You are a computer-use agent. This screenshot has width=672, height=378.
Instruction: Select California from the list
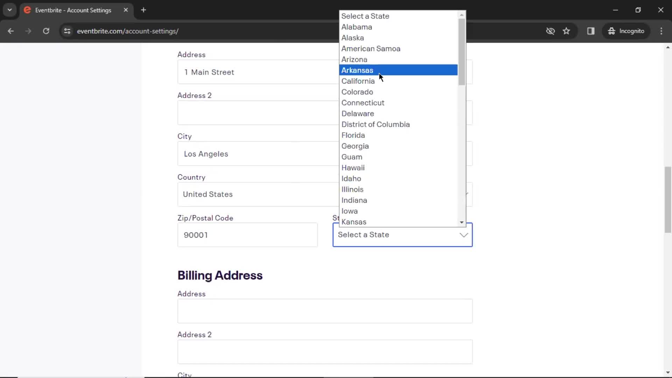click(x=358, y=81)
